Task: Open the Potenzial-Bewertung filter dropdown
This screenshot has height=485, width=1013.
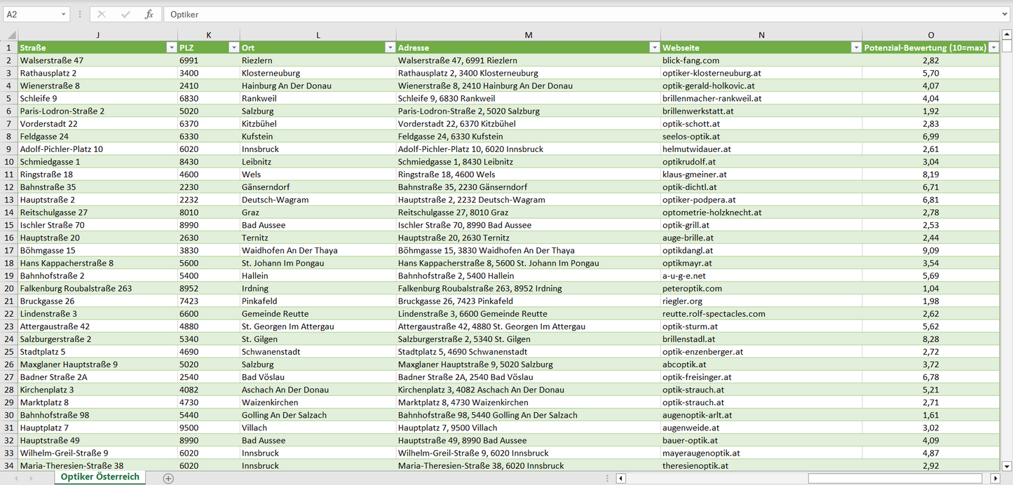Action: pyautogui.click(x=993, y=48)
